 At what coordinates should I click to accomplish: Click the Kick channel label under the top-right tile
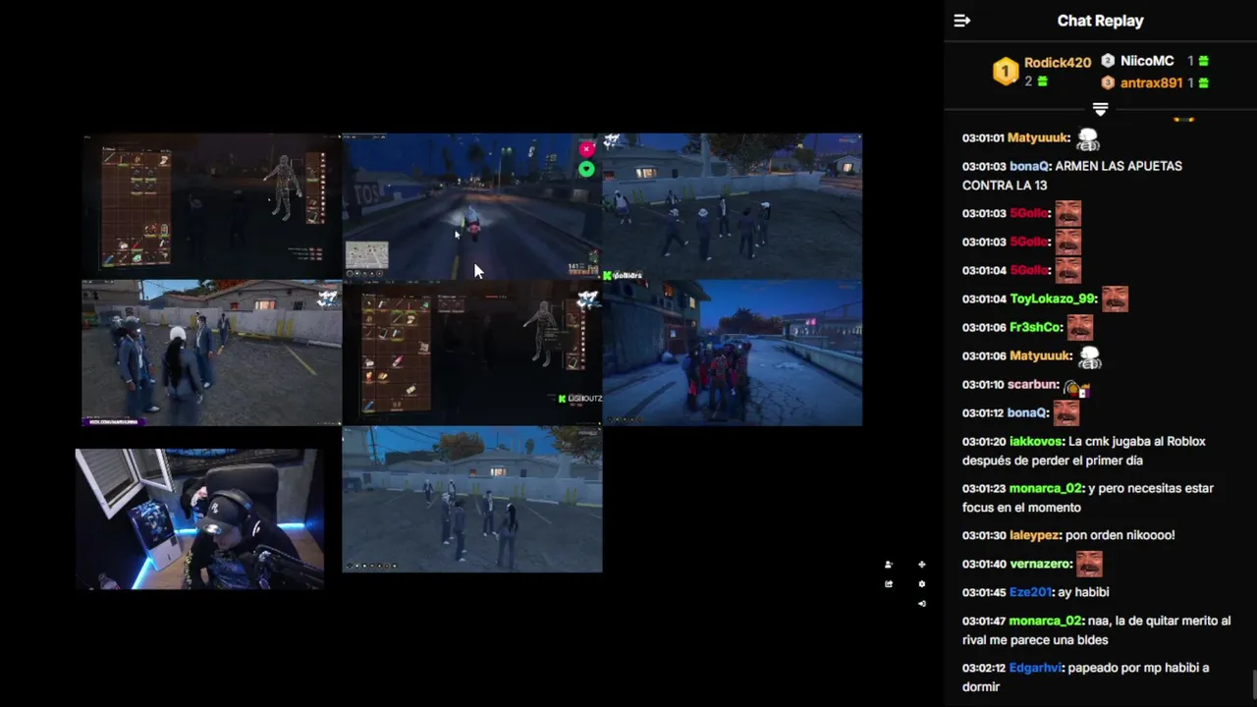(623, 276)
